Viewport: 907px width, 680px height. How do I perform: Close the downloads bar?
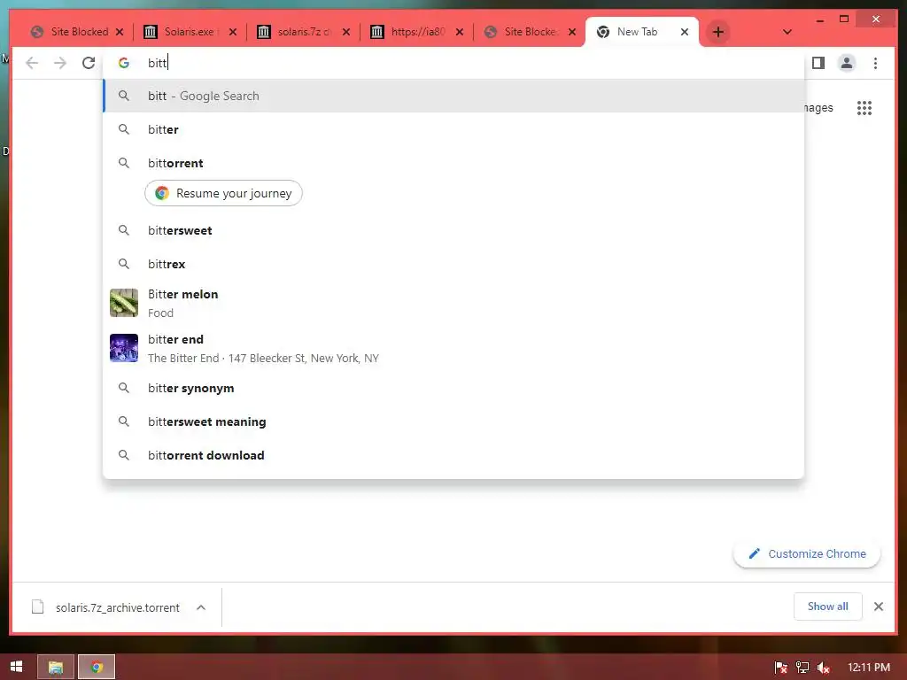click(878, 607)
